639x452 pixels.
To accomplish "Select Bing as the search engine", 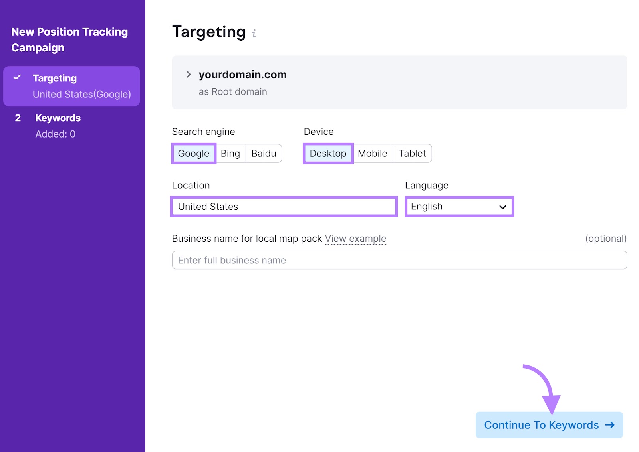I will coord(230,153).
